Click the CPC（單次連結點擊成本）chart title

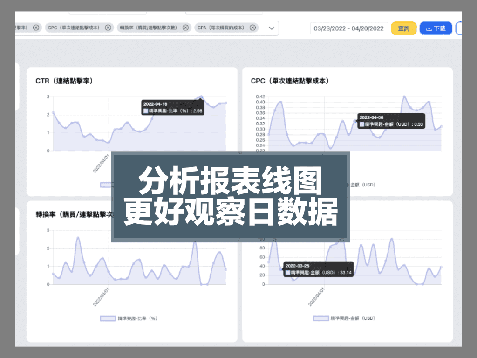(290, 81)
